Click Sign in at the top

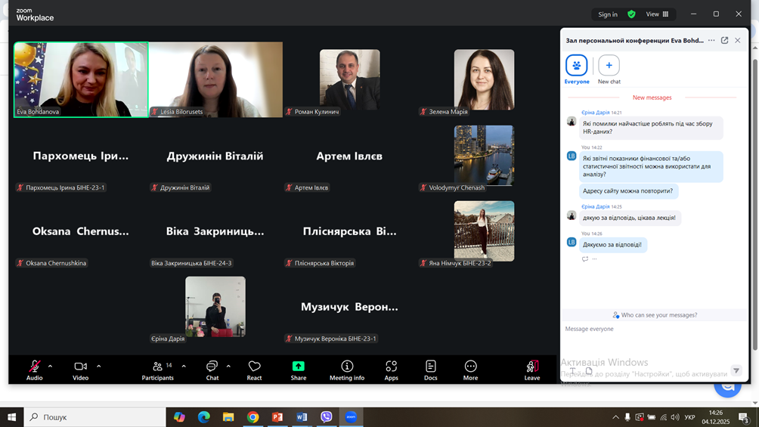point(608,14)
